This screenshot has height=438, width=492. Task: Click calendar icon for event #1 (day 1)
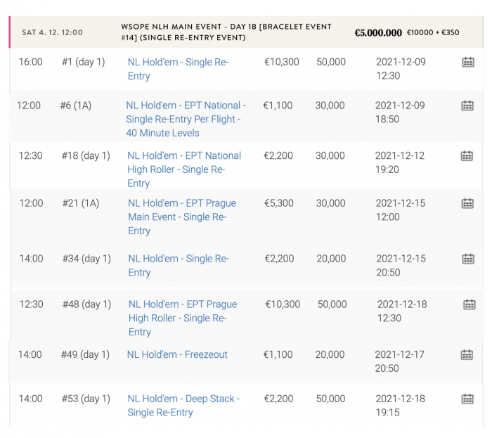pos(468,63)
